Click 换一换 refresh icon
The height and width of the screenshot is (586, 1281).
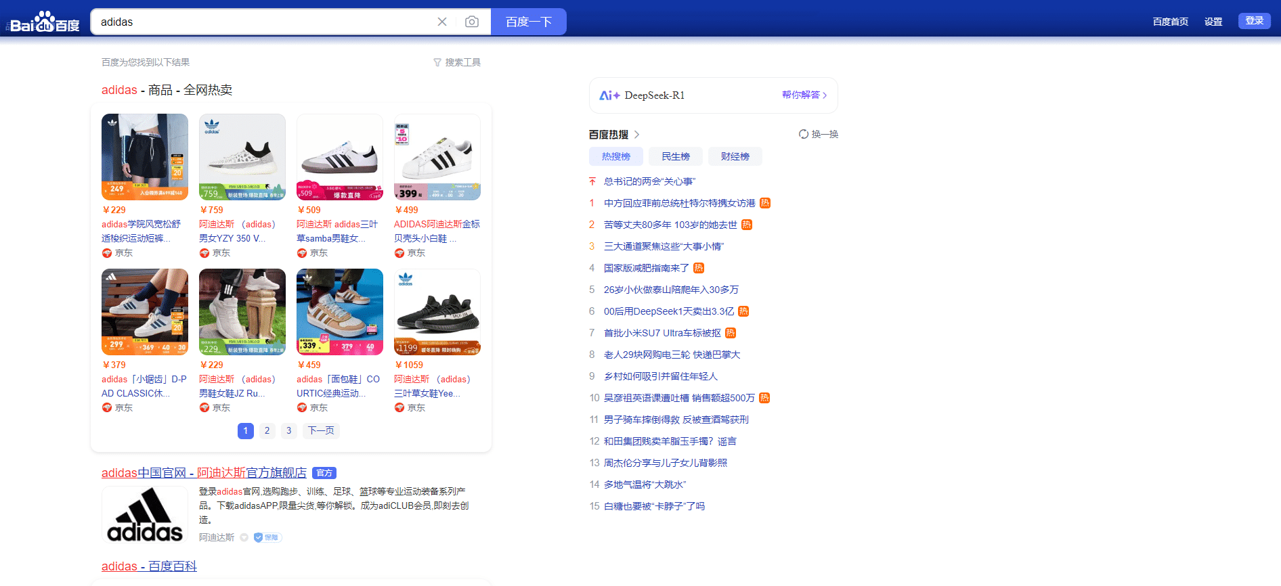[804, 134]
